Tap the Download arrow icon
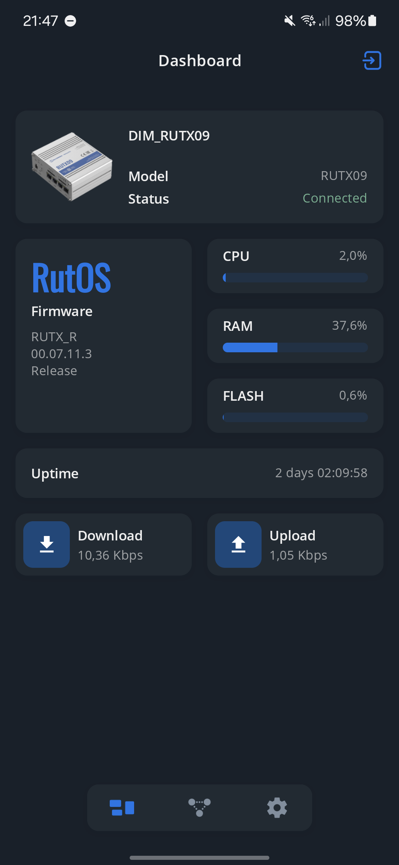Image resolution: width=399 pixels, height=865 pixels. (47, 545)
